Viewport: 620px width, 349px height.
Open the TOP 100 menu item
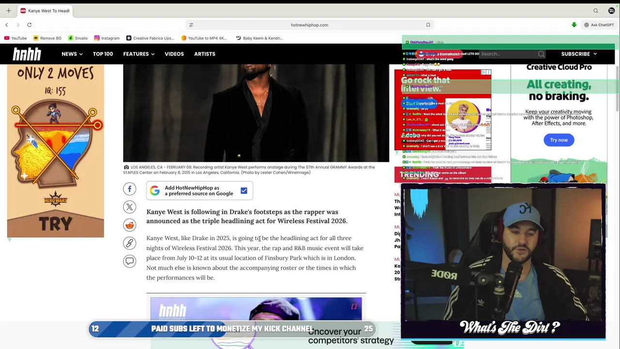[103, 54]
